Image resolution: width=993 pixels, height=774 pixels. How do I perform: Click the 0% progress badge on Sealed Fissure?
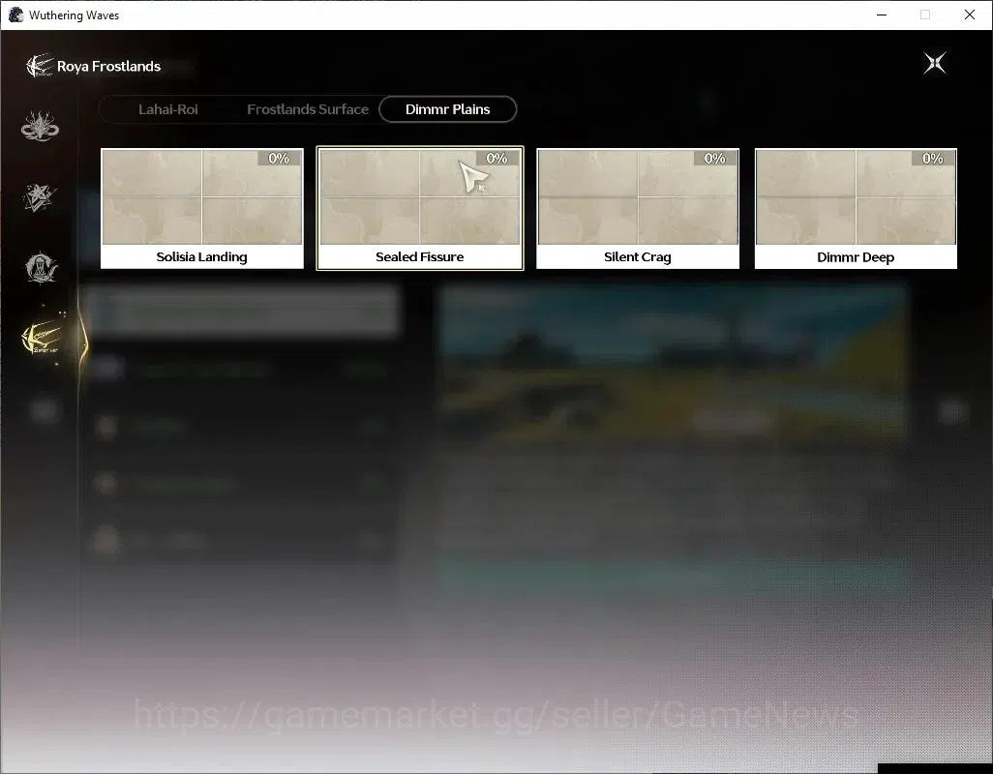[x=496, y=159]
